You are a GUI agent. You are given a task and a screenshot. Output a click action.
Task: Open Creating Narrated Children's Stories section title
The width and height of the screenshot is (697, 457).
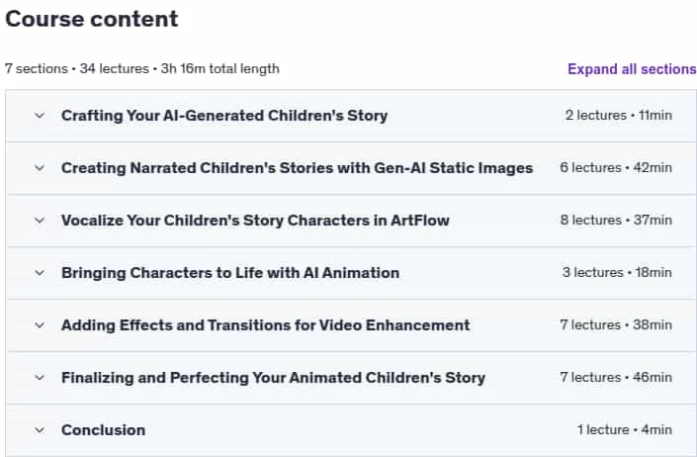click(297, 168)
